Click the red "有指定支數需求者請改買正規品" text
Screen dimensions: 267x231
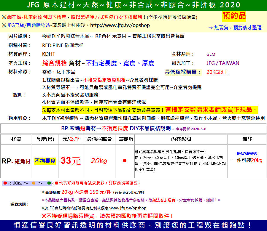click(x=211, y=110)
